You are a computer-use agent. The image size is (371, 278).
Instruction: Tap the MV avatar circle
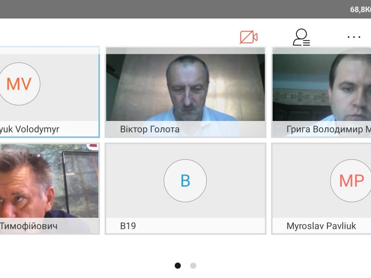click(19, 84)
